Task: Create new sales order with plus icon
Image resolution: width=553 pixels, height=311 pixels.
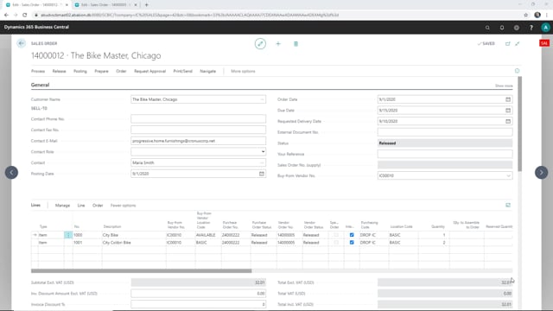Action: tap(278, 44)
